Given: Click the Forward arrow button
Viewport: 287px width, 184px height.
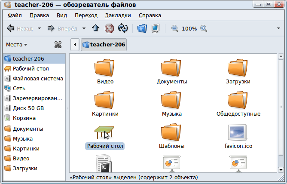Looking at the screenshot, I should click(x=62, y=28).
